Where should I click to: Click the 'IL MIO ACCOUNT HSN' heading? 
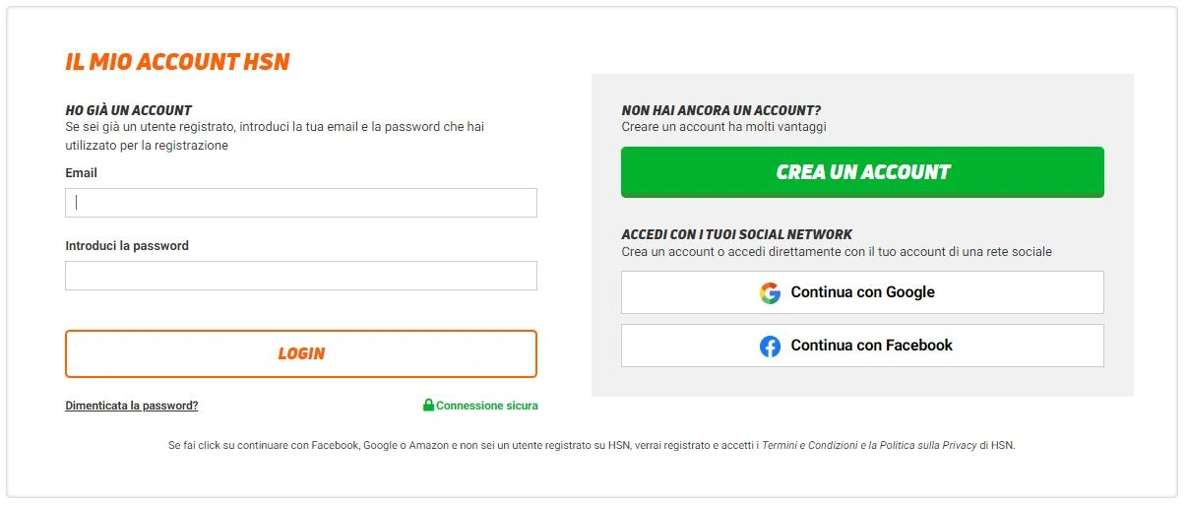tap(177, 62)
